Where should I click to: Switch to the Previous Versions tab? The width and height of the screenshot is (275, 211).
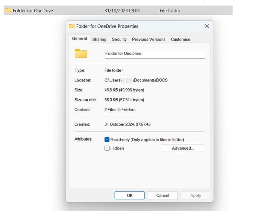pos(149,39)
